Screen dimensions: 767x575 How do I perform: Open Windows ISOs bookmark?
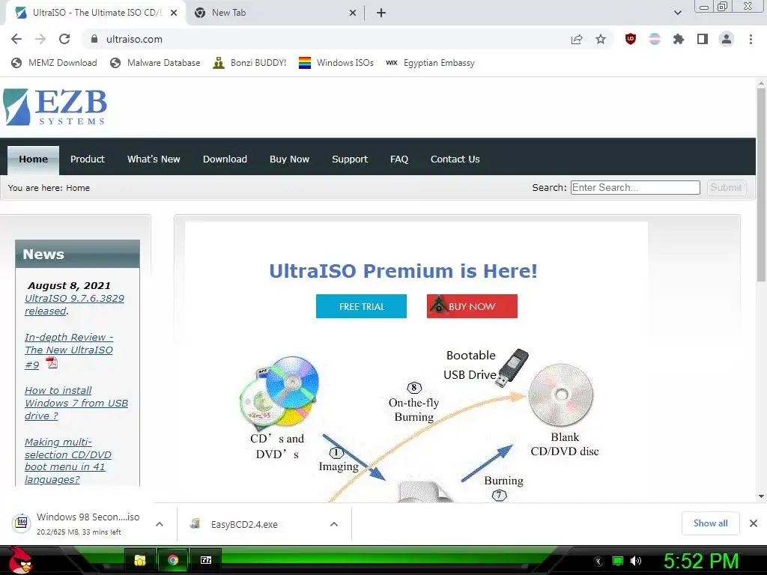tap(336, 63)
